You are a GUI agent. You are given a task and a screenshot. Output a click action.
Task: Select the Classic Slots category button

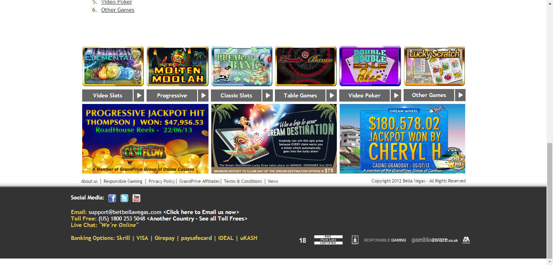pyautogui.click(x=236, y=95)
